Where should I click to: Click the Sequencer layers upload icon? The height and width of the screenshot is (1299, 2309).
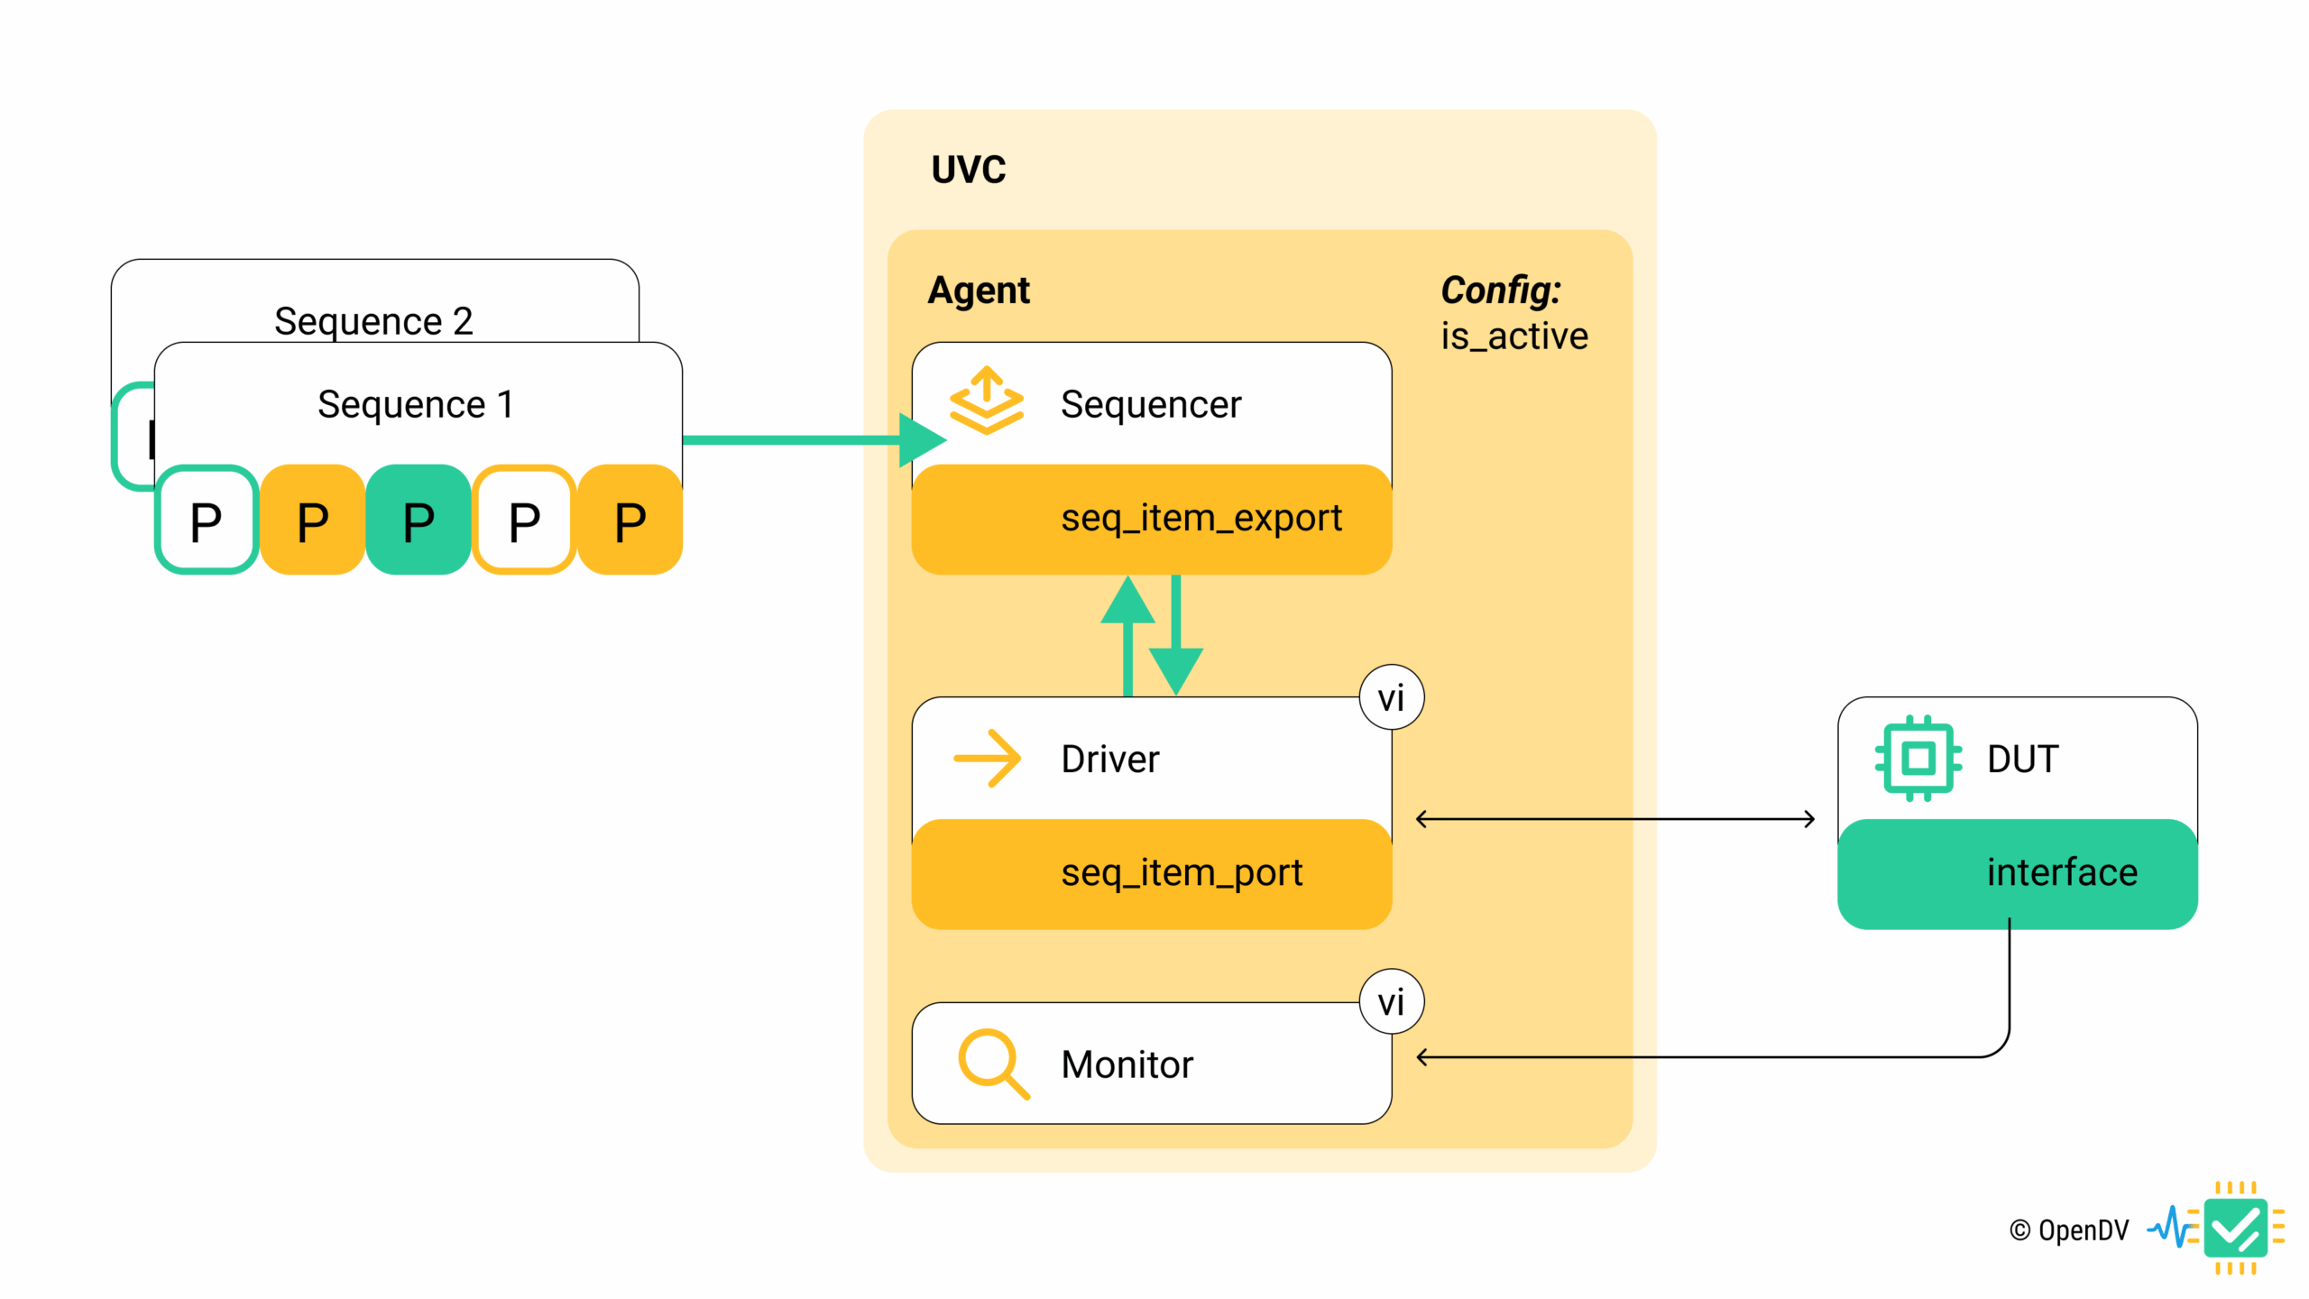coord(987,401)
